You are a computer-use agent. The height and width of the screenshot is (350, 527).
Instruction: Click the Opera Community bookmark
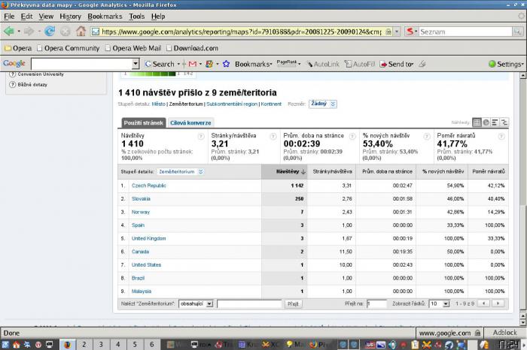(69, 48)
